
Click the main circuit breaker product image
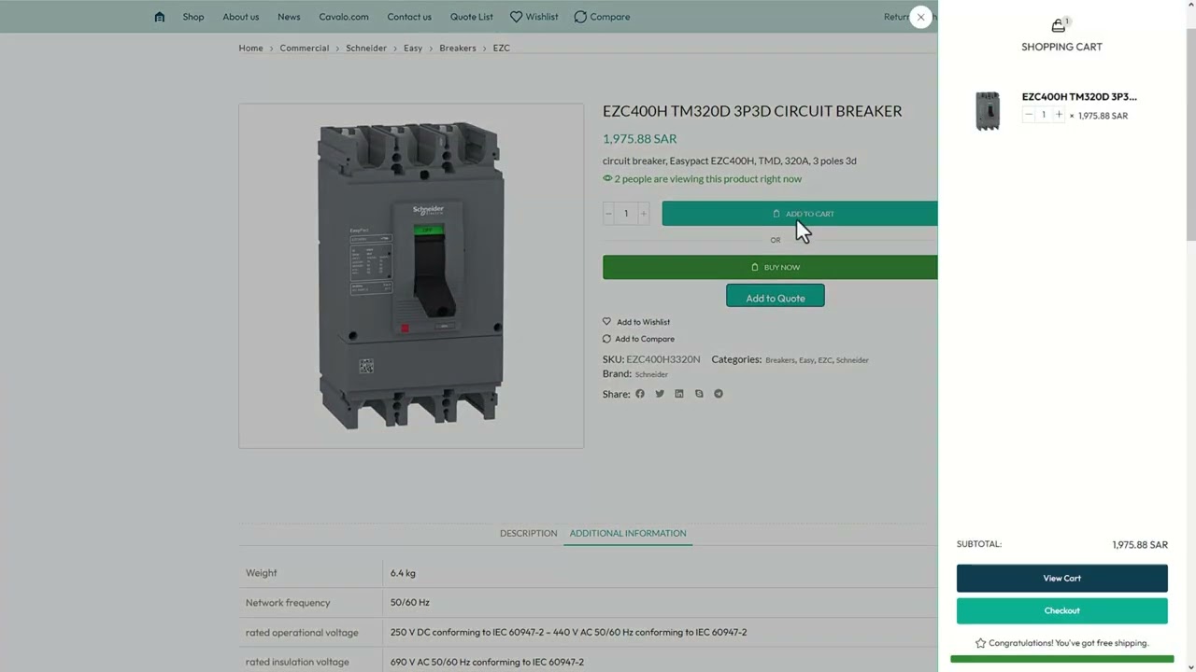tap(411, 275)
